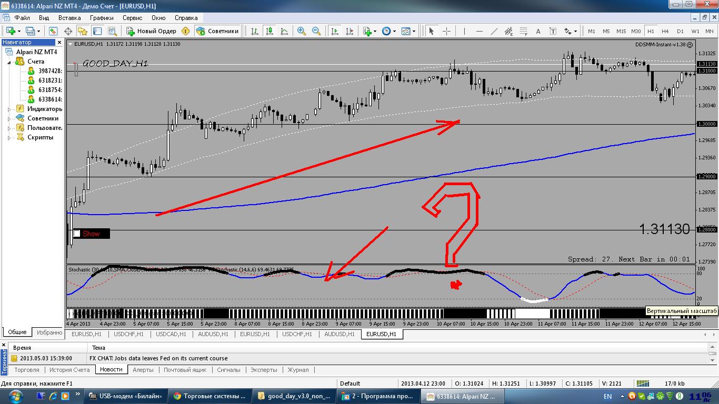Open the Periods clock dropdown

388,31
